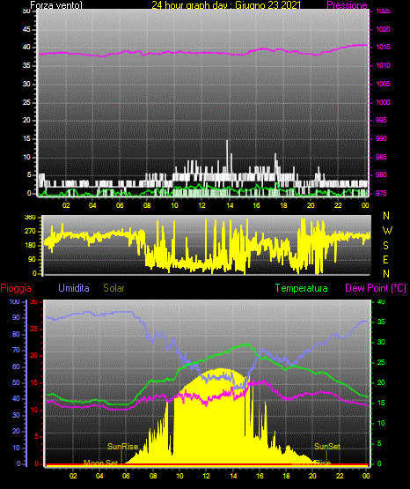Select the 1000 pressure axis value
Screen dimensions: 410x489
coord(383,102)
